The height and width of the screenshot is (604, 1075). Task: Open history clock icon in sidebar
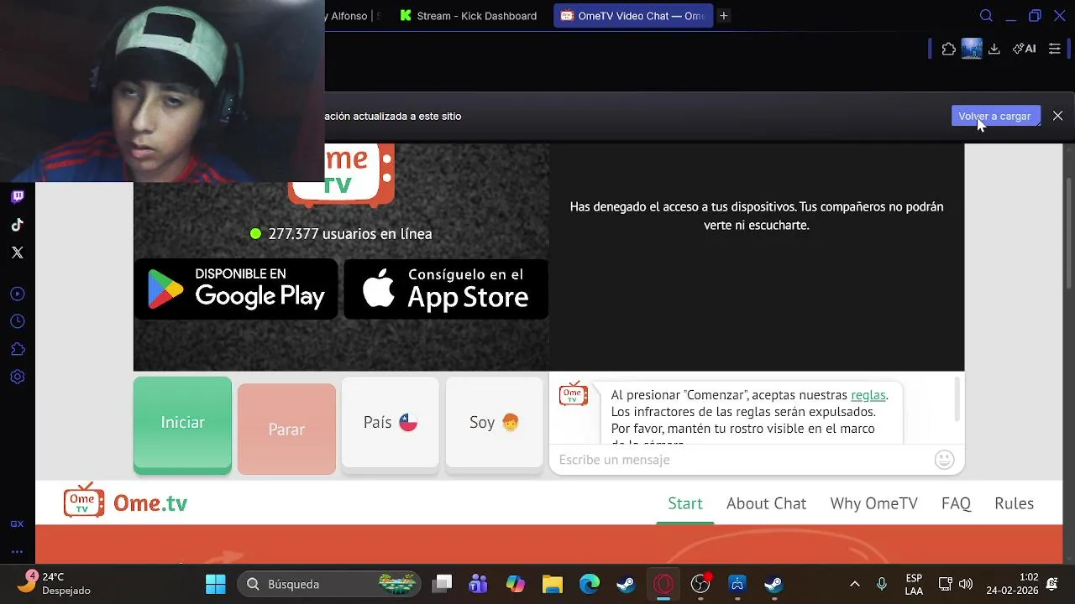click(x=18, y=321)
